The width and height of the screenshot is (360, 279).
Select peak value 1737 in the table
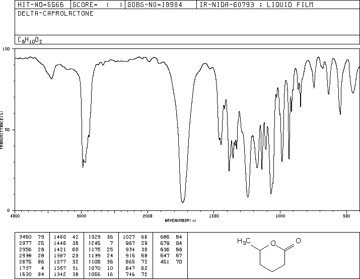pyautogui.click(x=25, y=268)
